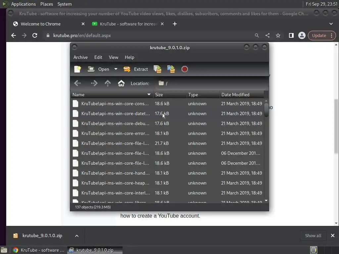This screenshot has height=254, width=339.
Task: Select KruTube\api-ms-win-core-interl file row
Action: point(167,193)
